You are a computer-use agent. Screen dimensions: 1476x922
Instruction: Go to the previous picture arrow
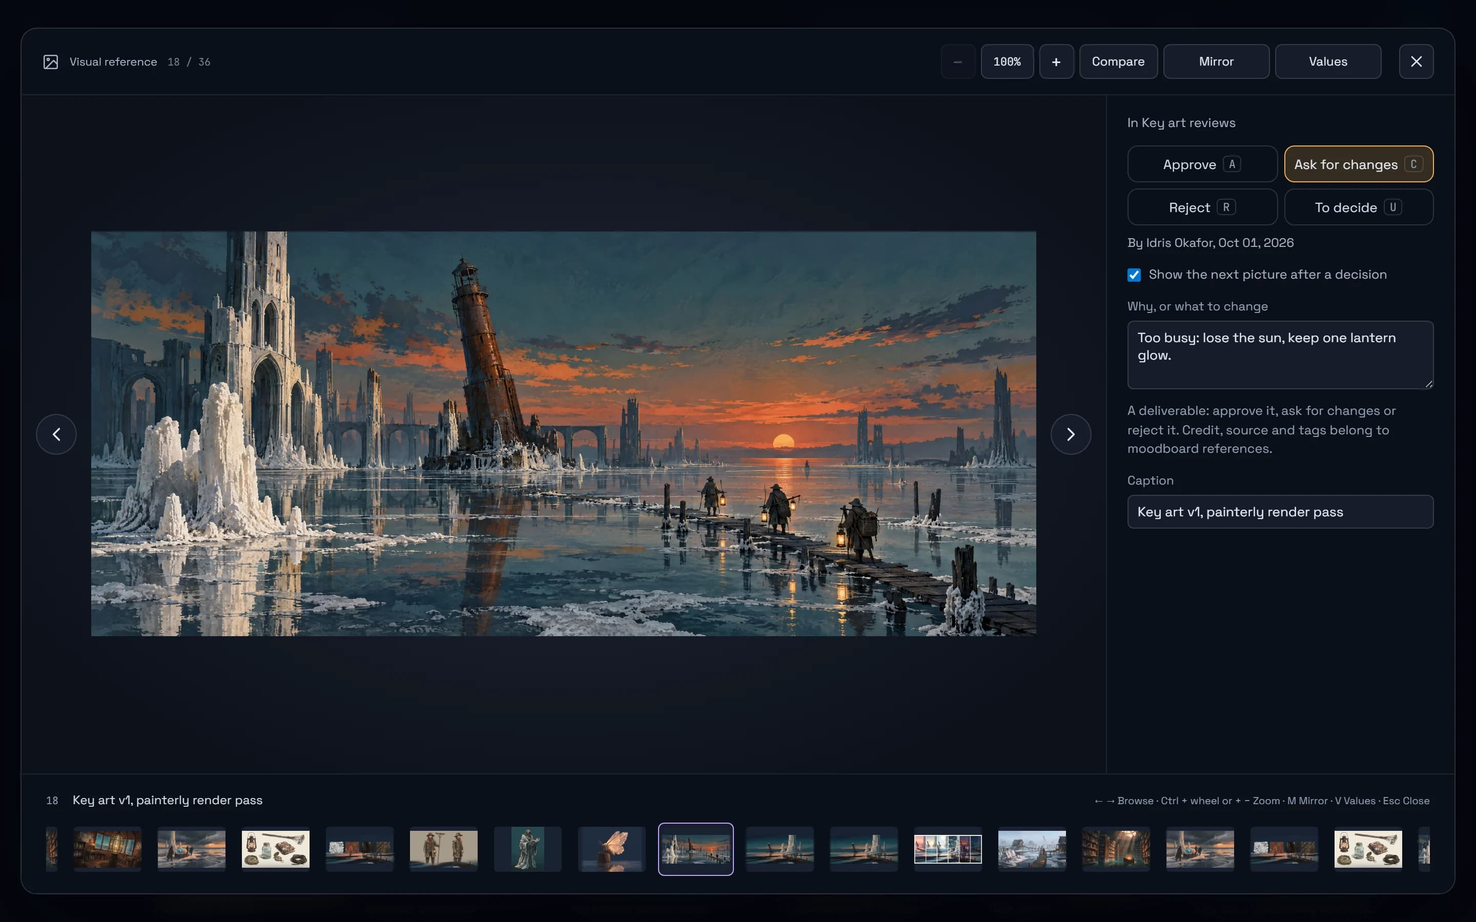[56, 434]
